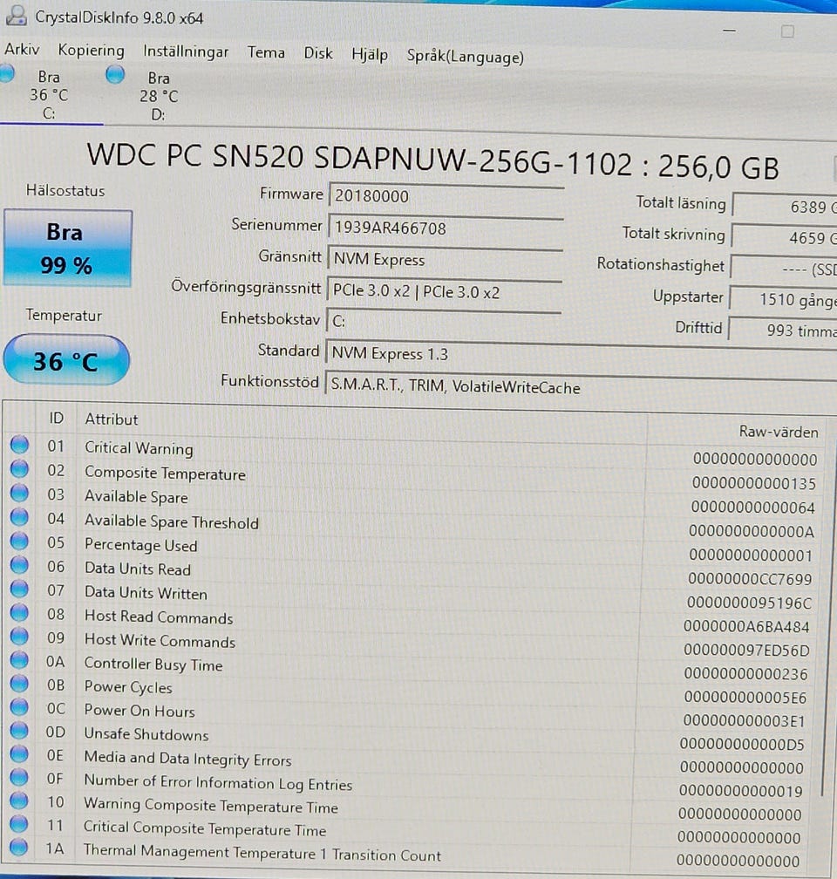
Task: Click status orb for Critical Warning row
Action: coord(19,445)
